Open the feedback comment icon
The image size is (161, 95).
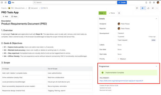tap(137, 8)
